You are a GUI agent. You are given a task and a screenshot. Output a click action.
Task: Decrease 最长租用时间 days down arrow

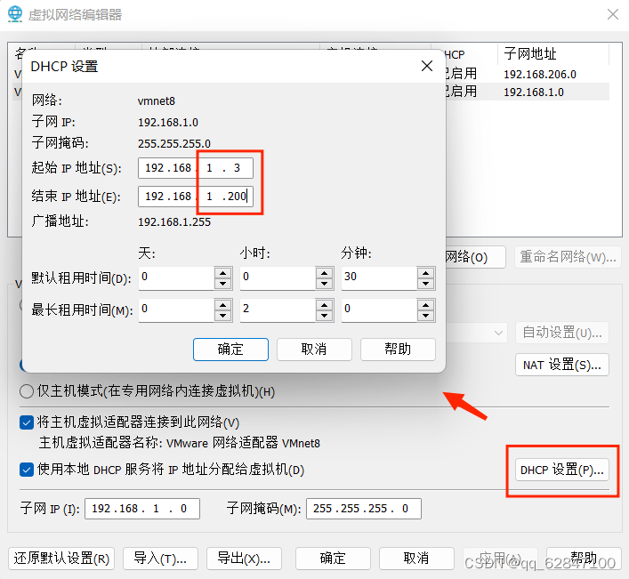(222, 316)
